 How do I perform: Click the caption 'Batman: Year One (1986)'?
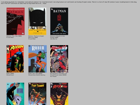point(14,36)
